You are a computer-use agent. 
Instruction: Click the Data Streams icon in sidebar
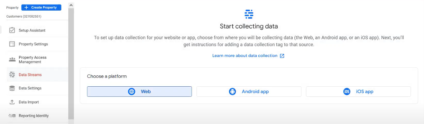pyautogui.click(x=12, y=75)
